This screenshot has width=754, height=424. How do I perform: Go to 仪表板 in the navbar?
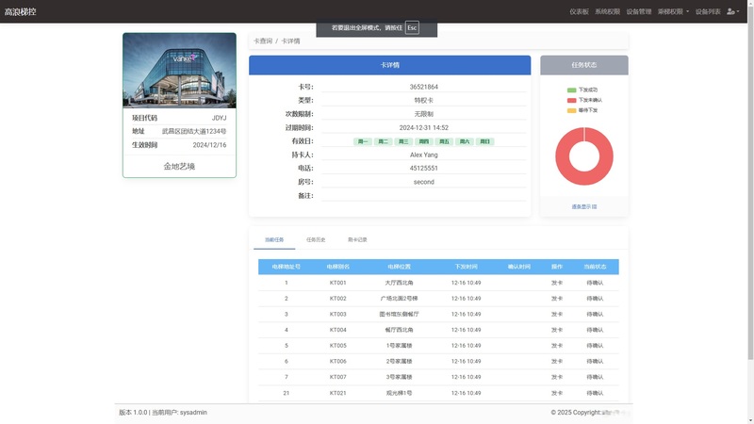tap(579, 11)
